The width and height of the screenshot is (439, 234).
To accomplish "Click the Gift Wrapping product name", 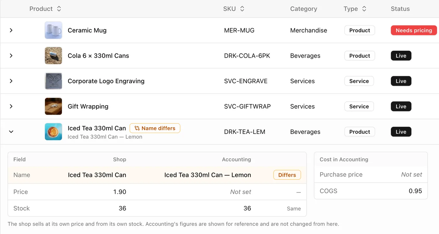I will pos(88,106).
